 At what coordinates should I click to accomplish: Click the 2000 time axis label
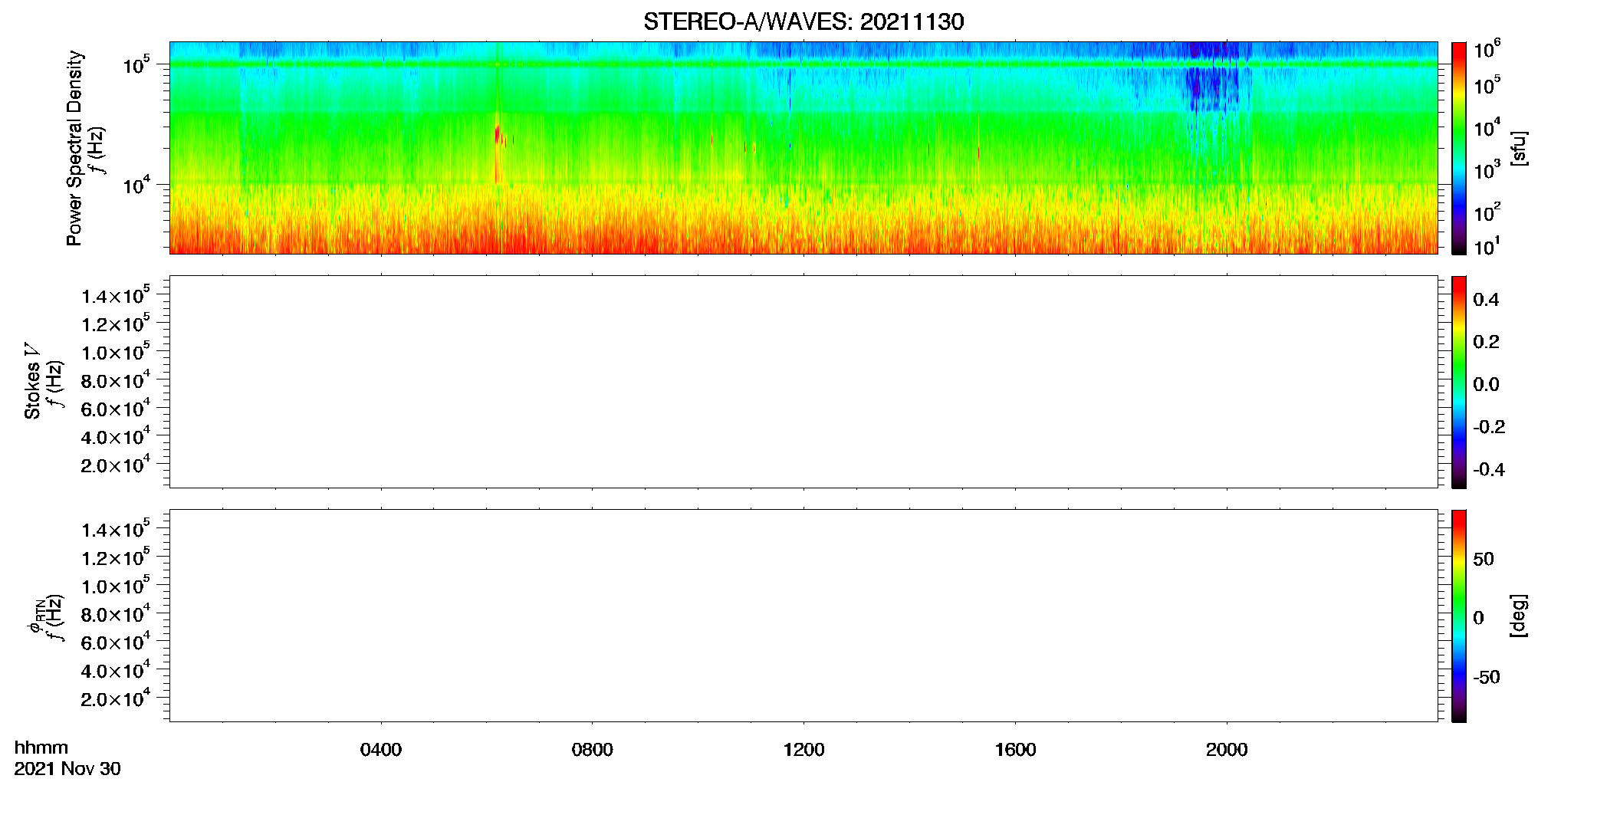click(x=1227, y=750)
